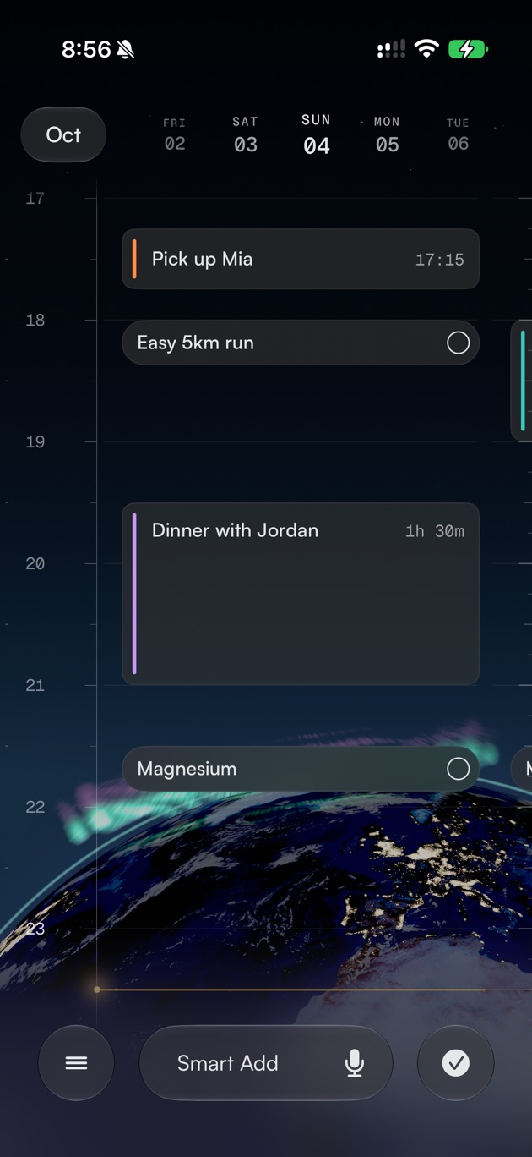Tap the next-day event with teal bar

522,381
